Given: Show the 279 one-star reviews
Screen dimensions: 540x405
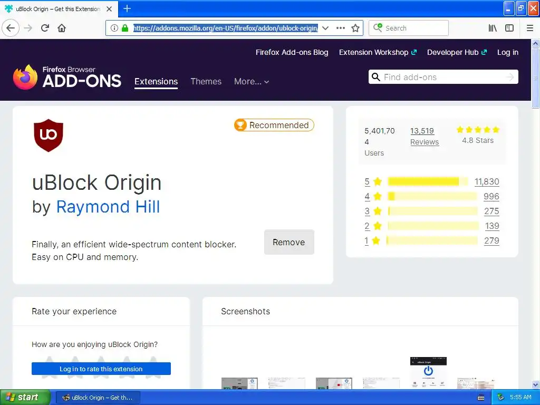Looking at the screenshot, I should [491, 240].
